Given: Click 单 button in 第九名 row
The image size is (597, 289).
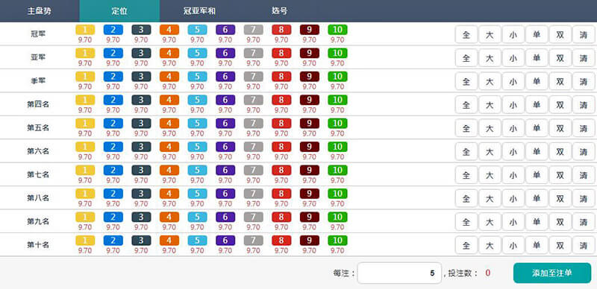Looking at the screenshot, I should (x=537, y=222).
